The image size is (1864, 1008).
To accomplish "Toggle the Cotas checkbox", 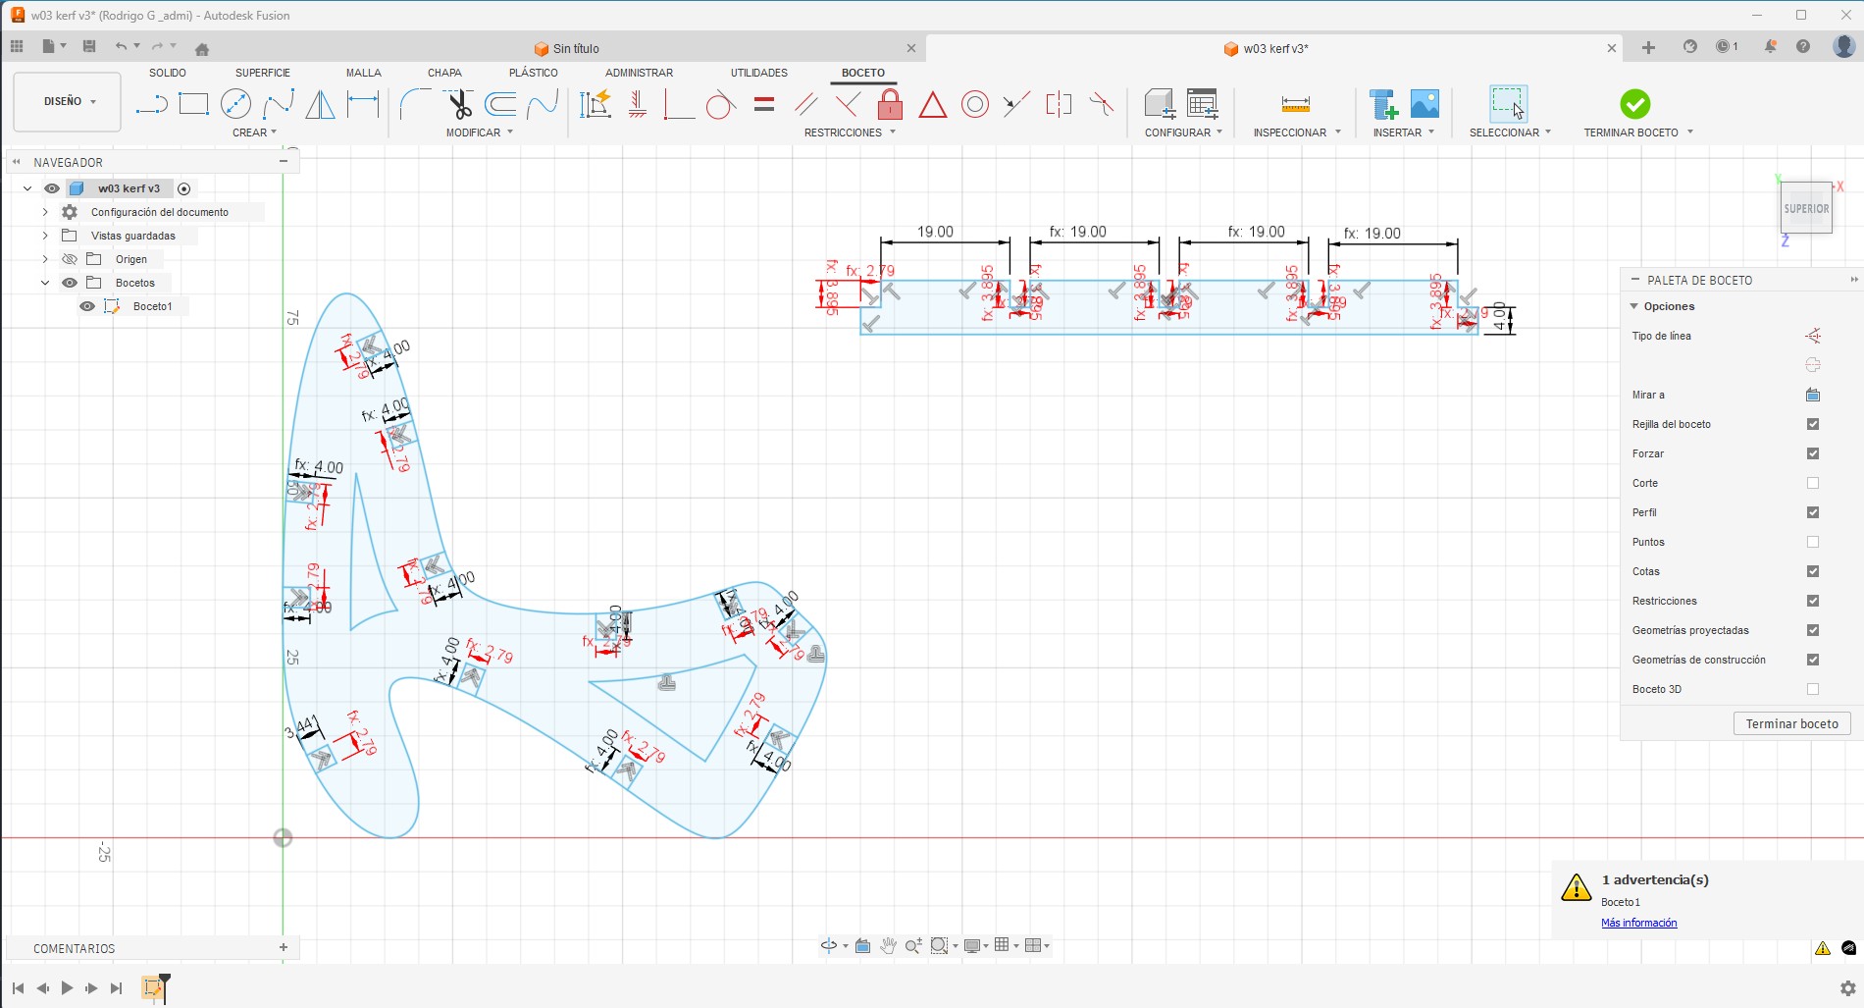I will 1813,571.
